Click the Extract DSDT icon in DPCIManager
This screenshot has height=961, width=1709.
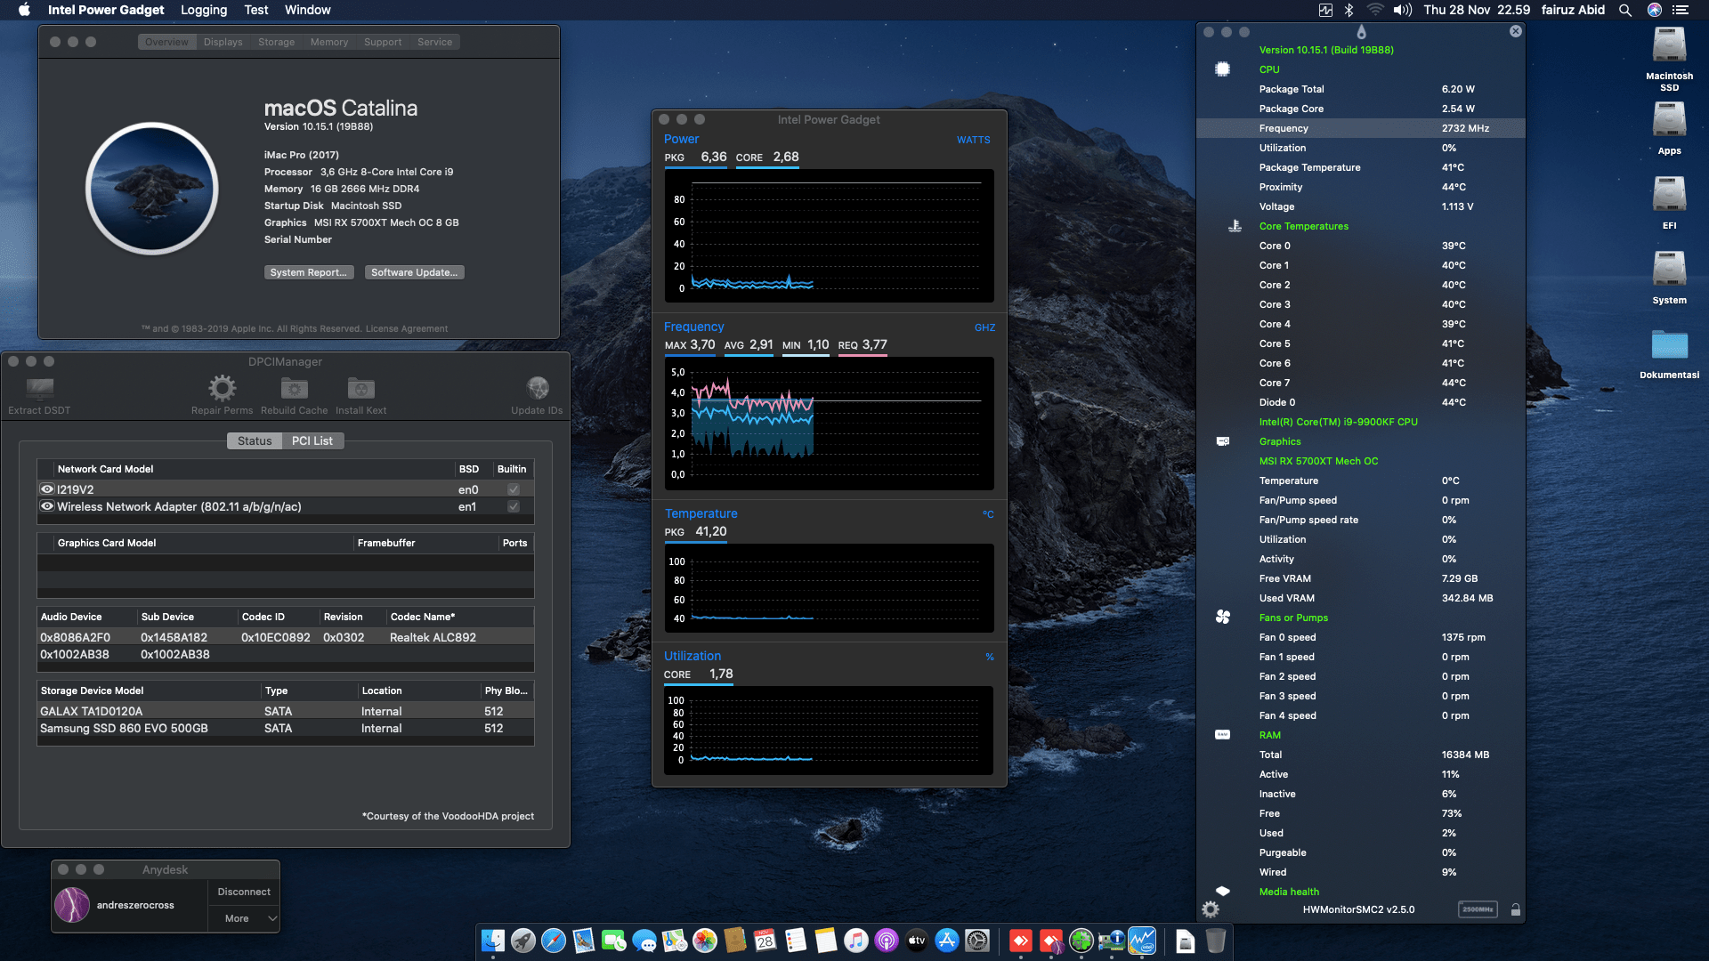click(x=37, y=389)
